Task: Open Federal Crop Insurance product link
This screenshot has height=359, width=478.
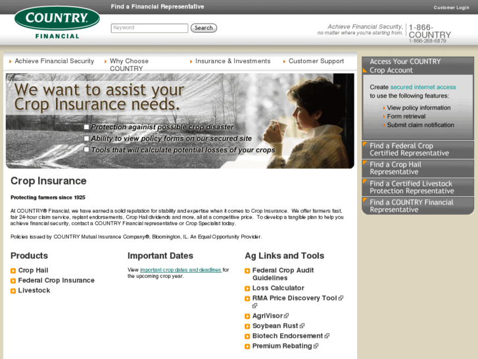Action: click(56, 281)
